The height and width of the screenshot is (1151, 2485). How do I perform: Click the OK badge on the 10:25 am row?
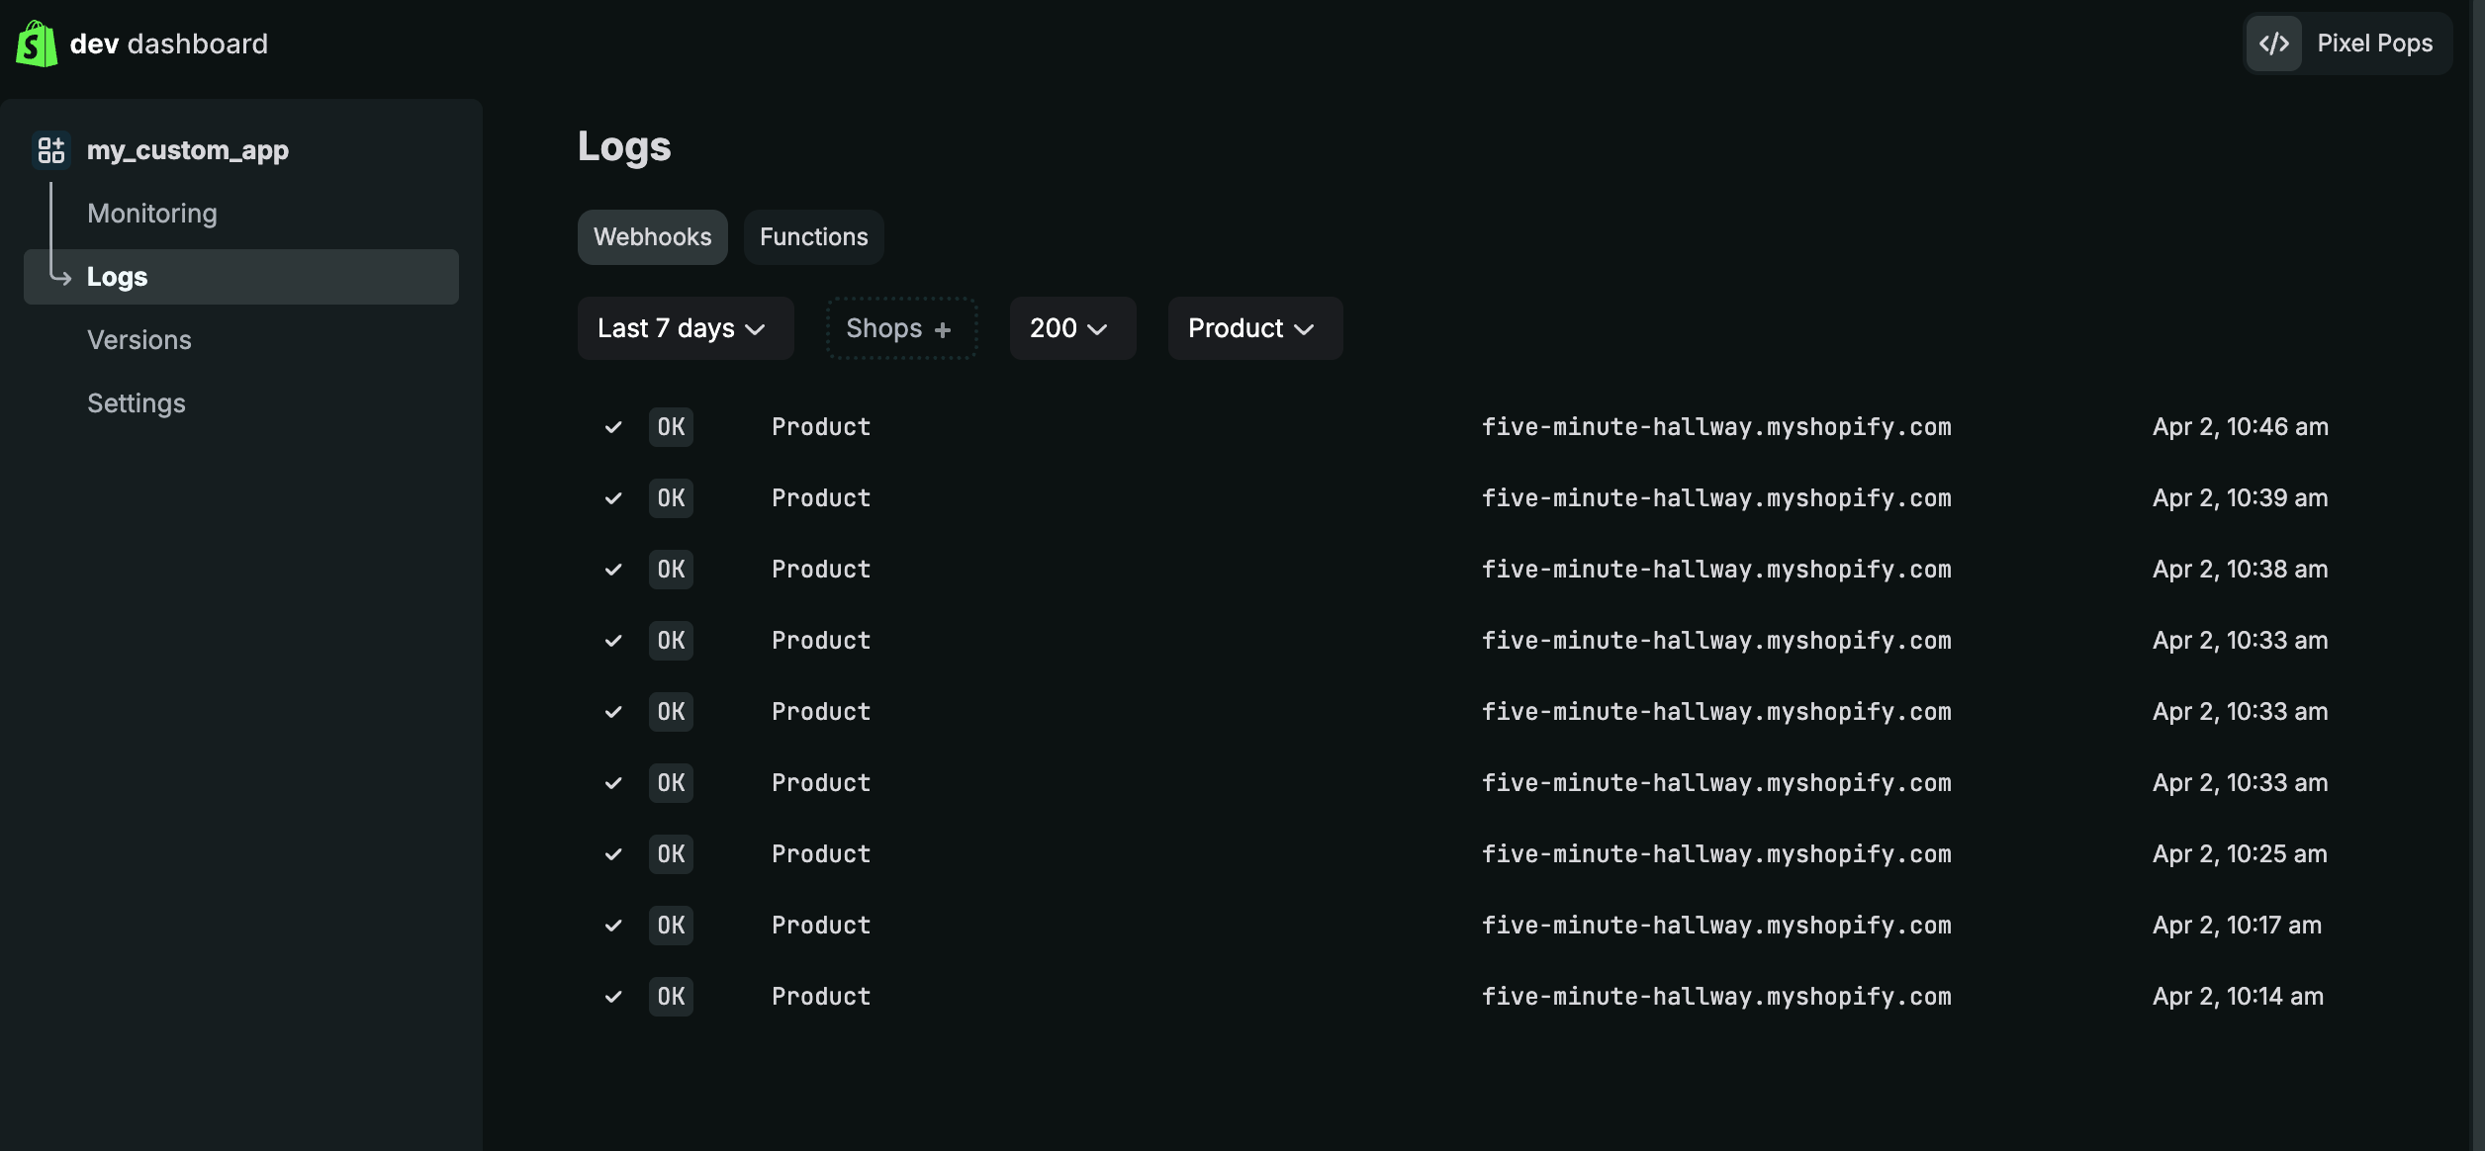[x=671, y=854]
